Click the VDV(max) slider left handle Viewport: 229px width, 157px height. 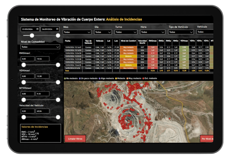coord(24,82)
